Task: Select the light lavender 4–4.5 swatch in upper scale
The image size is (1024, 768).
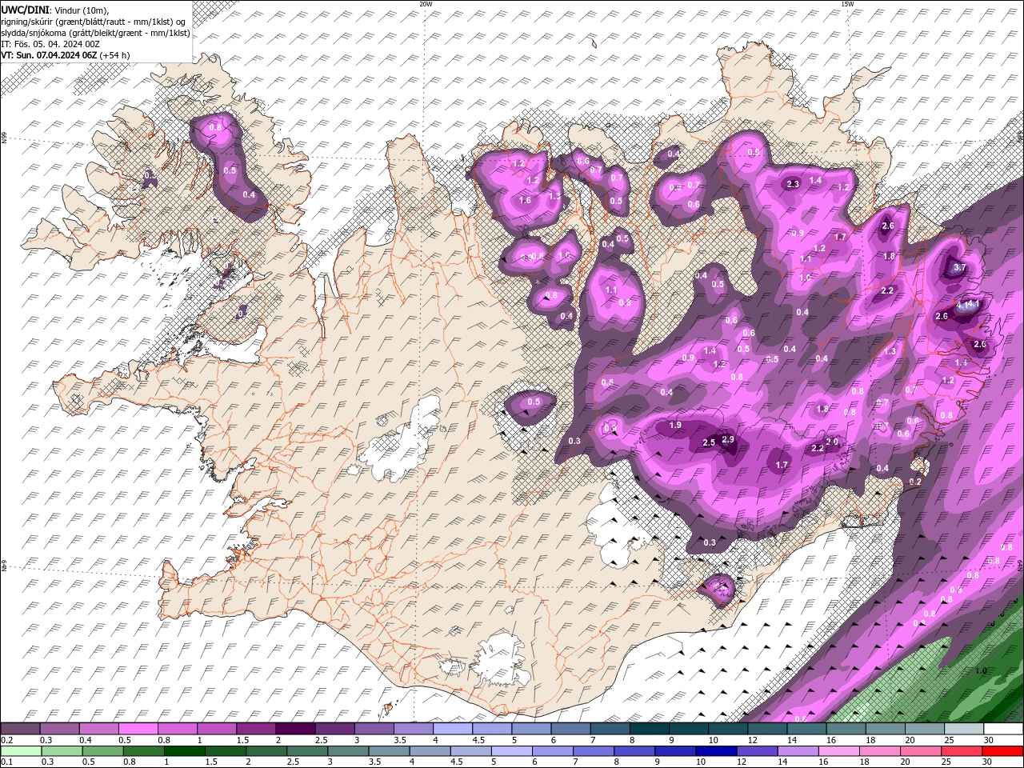Action: [453, 729]
